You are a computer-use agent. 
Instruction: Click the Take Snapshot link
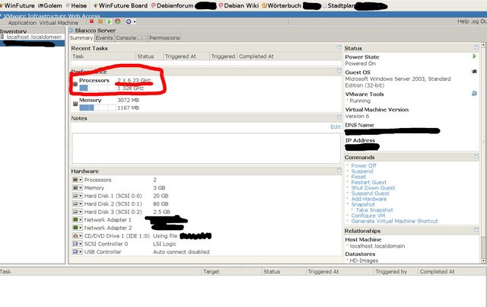374,210
